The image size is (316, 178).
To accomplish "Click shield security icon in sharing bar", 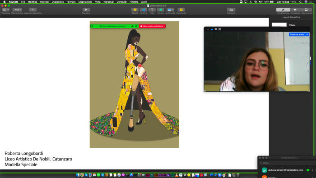I will coord(136,26).
